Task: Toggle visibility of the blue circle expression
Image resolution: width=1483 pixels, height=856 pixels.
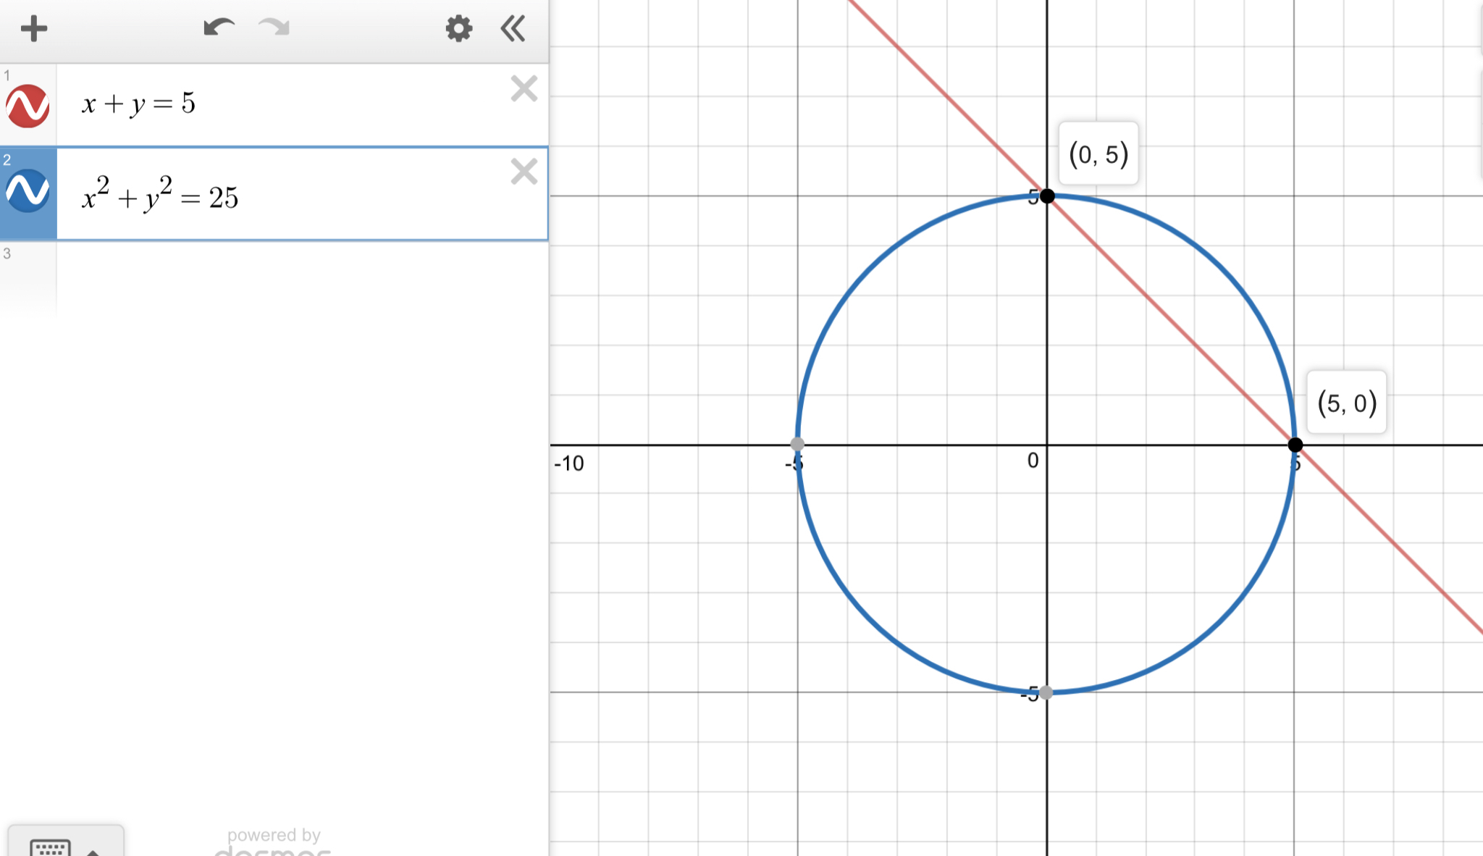Action: pyautogui.click(x=28, y=191)
